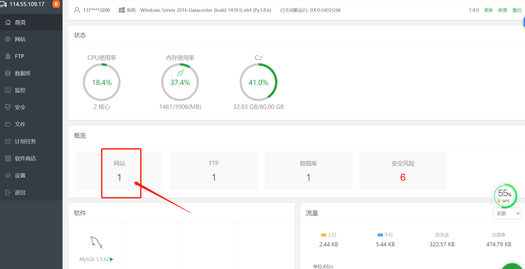Click the disk text 32.83 GB/80.00 GB
Screen dimensions: 525x269
tap(258, 107)
